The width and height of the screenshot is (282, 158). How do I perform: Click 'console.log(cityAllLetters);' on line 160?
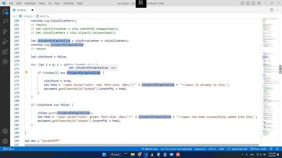[x=54, y=21]
